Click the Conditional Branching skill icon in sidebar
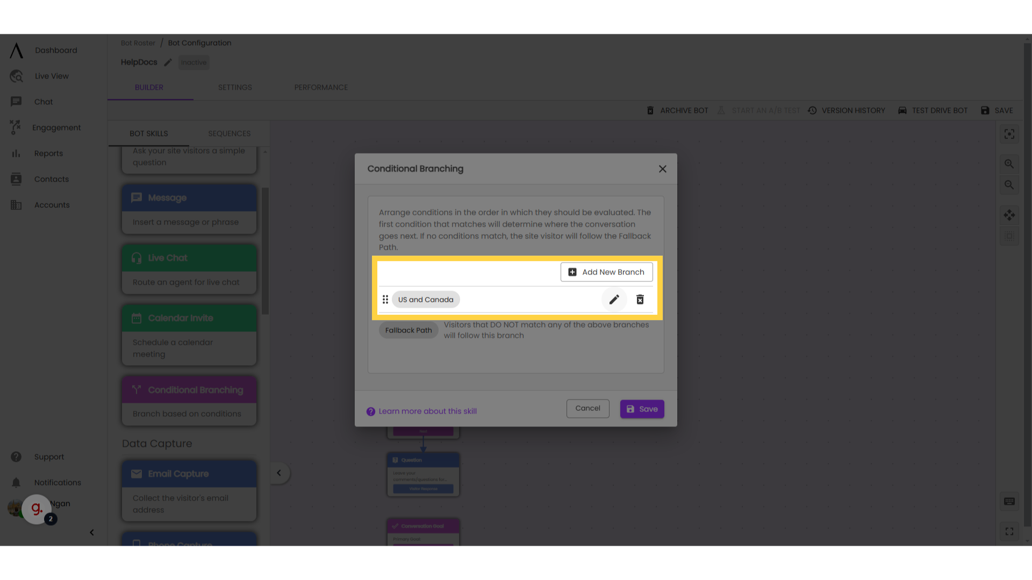The height and width of the screenshot is (580, 1032). [137, 389]
